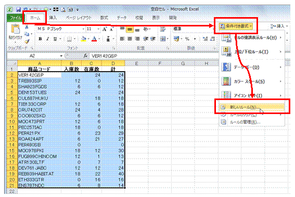Screen dimensions: 295x197
Task: Click the center align text icon
Action: pos(130,39)
